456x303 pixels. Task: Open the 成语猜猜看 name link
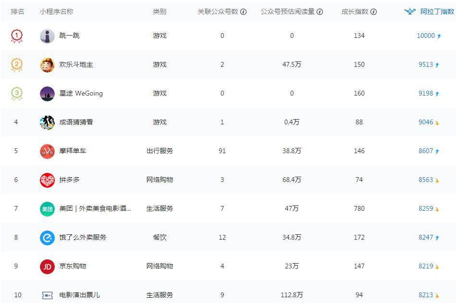(x=76, y=122)
